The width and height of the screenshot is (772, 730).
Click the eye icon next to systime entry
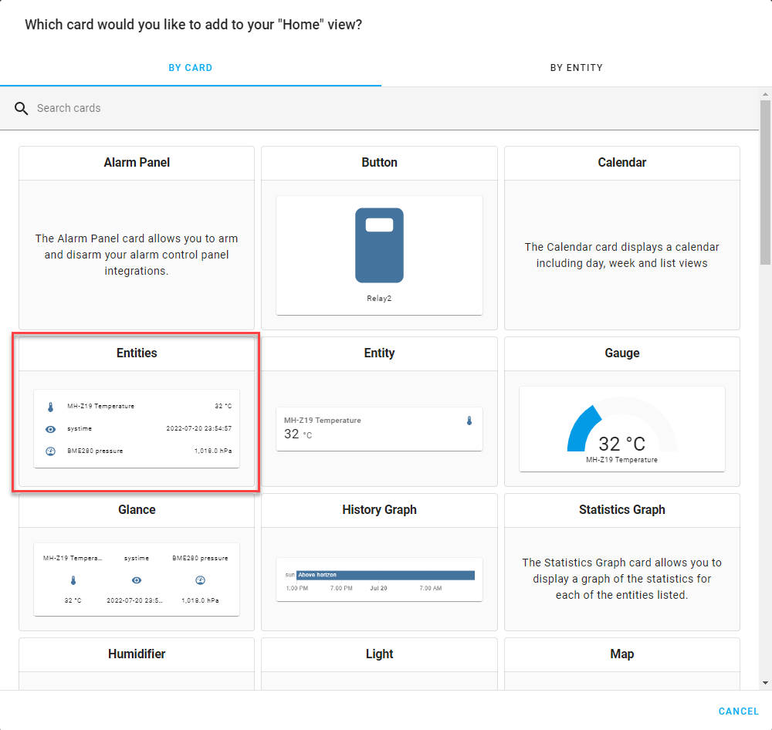pos(50,428)
